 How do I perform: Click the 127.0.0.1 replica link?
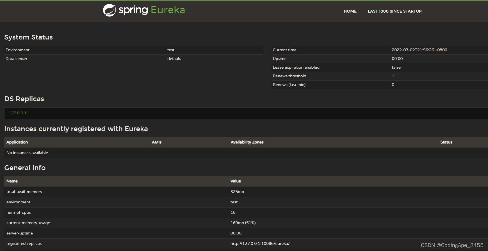coord(17,113)
